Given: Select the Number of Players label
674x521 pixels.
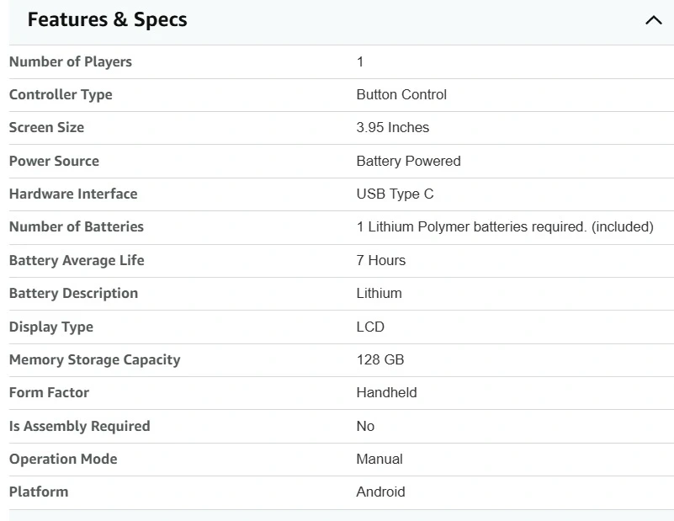Looking at the screenshot, I should coord(71,61).
